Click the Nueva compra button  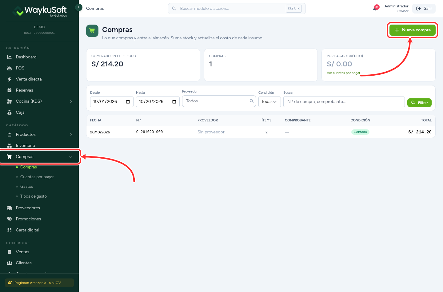coord(413,30)
